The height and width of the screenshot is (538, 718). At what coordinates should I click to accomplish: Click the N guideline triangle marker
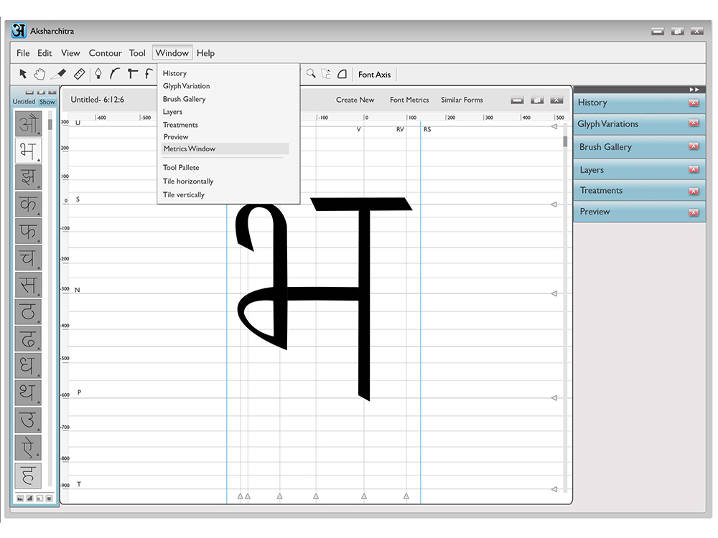pos(554,293)
